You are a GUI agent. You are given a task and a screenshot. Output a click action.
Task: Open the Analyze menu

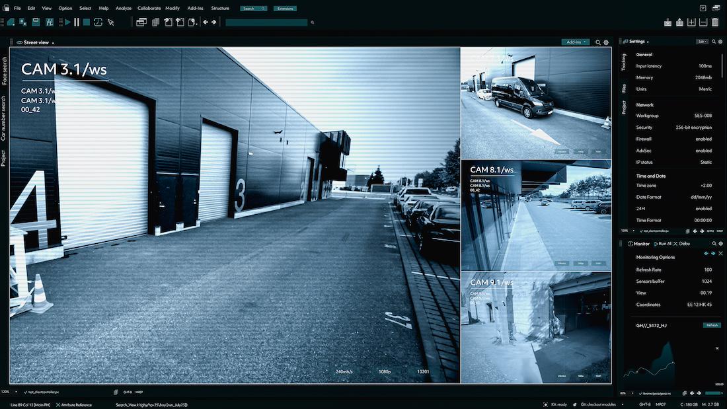pos(123,8)
